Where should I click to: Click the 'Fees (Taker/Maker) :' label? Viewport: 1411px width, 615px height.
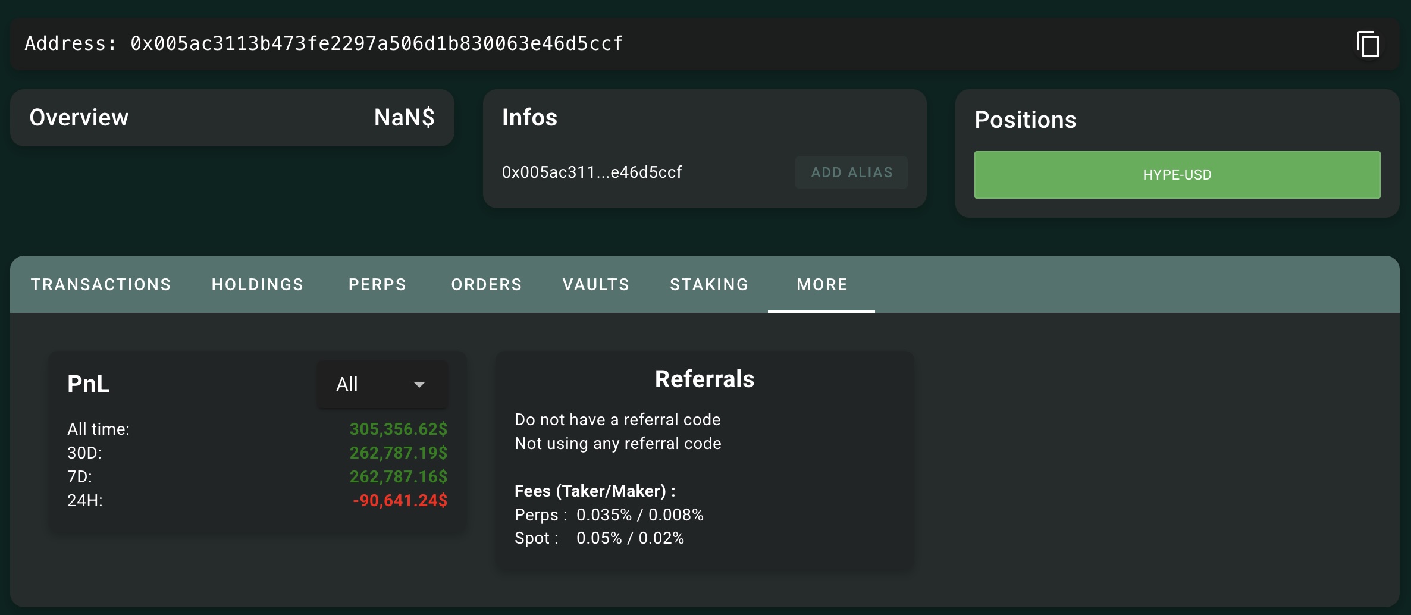tap(595, 491)
